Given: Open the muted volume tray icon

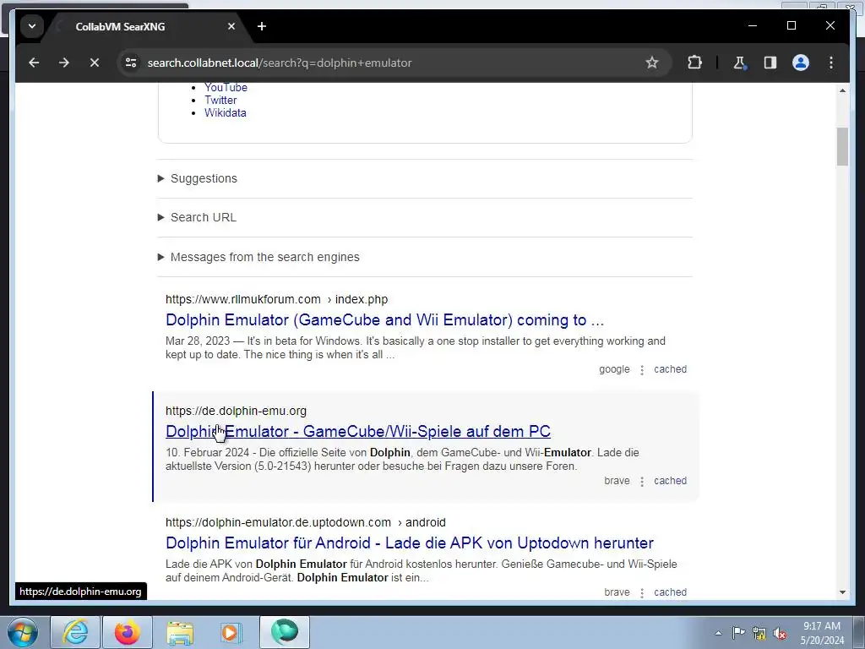Looking at the screenshot, I should click(x=780, y=633).
